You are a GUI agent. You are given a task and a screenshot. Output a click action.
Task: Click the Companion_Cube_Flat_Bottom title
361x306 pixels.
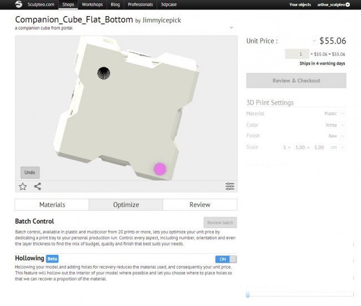pos(74,19)
